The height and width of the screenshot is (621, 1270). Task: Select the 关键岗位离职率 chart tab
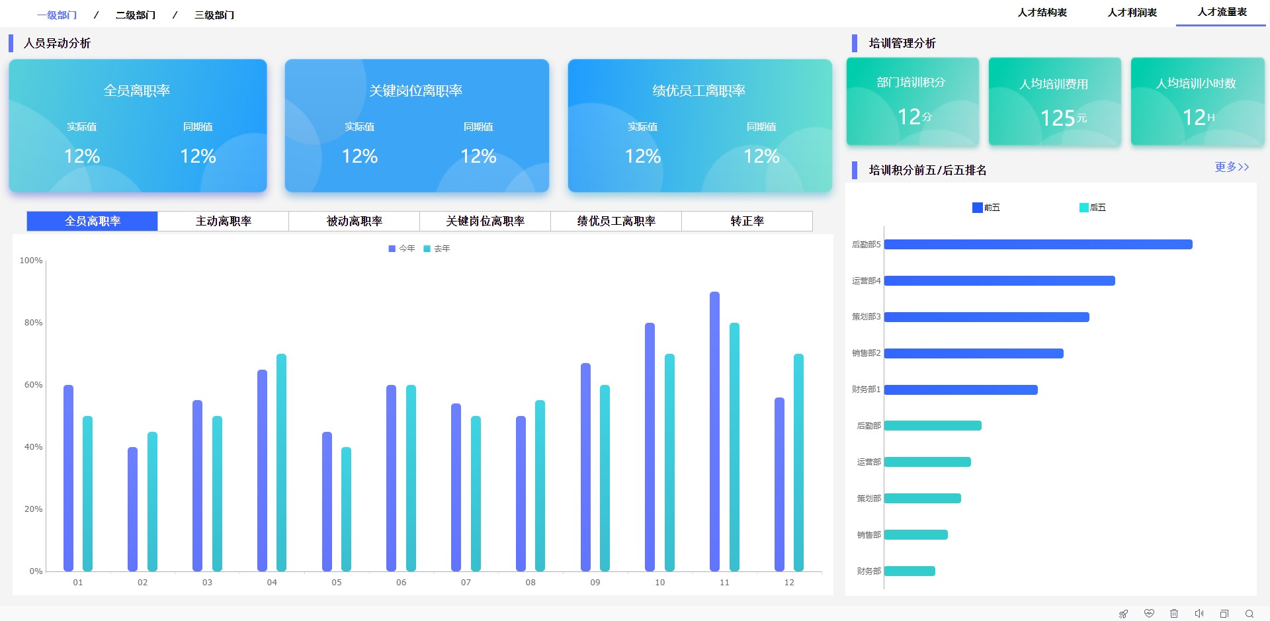485,221
